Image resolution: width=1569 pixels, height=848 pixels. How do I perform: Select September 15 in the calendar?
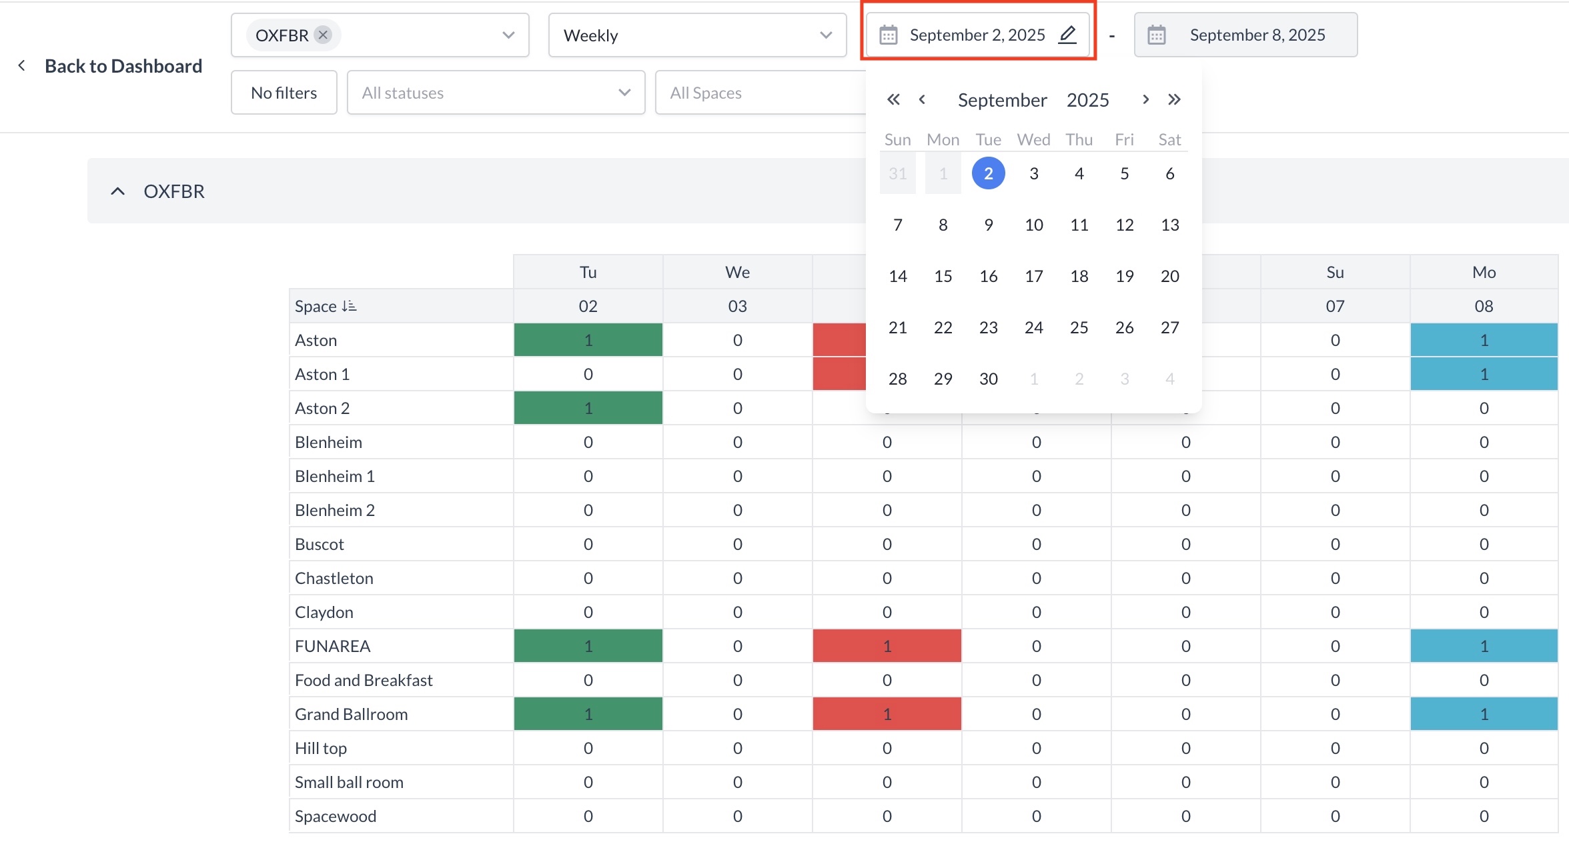[x=943, y=276]
